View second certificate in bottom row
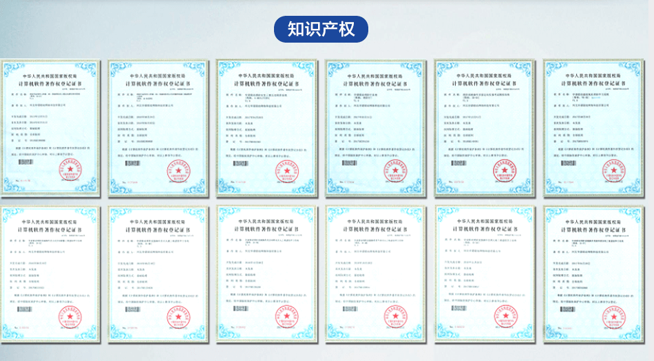This screenshot has width=654, height=361. pyautogui.click(x=158, y=275)
